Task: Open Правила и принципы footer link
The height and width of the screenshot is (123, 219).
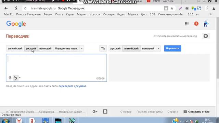Action: click(150, 112)
